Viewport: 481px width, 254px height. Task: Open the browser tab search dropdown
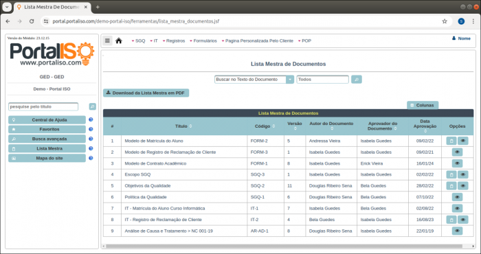pyautogui.click(x=7, y=7)
